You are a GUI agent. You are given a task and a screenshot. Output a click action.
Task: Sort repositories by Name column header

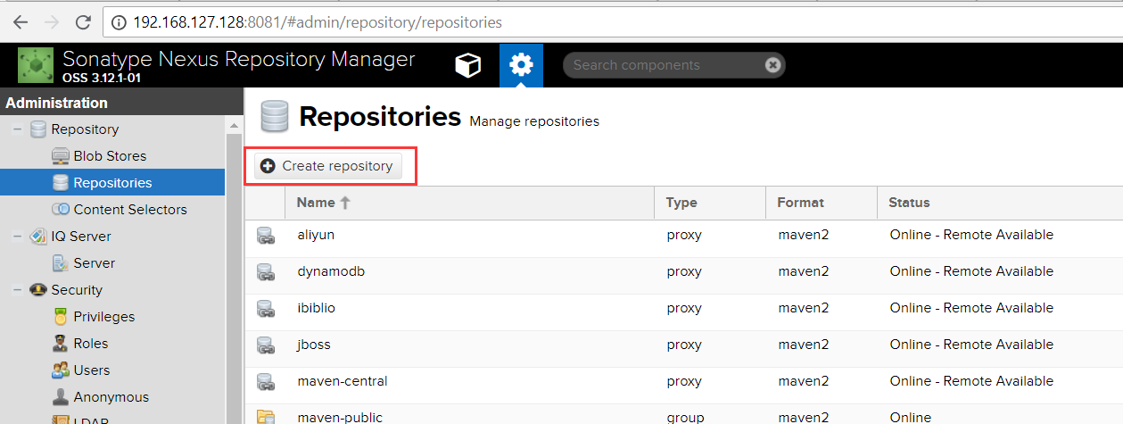coord(316,203)
